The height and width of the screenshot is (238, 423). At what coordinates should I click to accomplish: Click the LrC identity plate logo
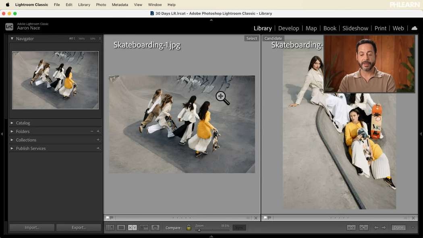point(9,27)
